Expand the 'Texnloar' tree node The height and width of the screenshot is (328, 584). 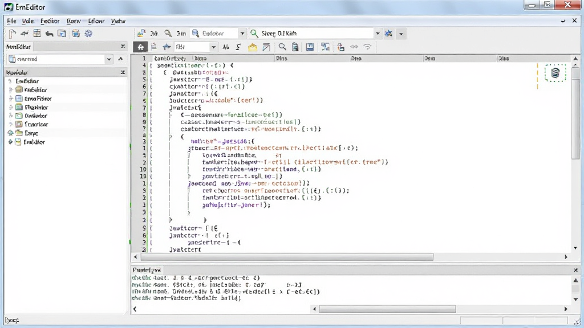pos(11,124)
